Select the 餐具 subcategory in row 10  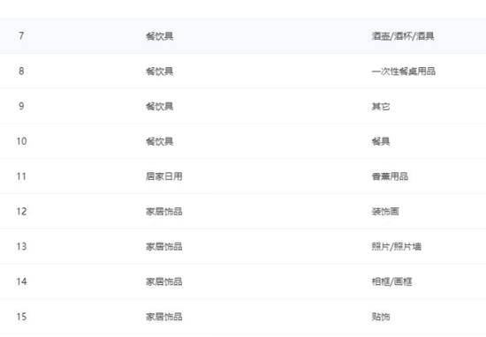tap(381, 141)
